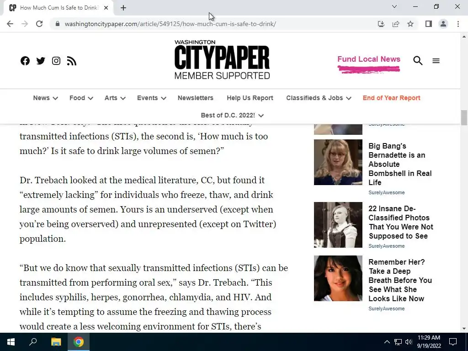
Task: Click SurelyAwesome under the De-Classified Photos
Action: (x=387, y=246)
